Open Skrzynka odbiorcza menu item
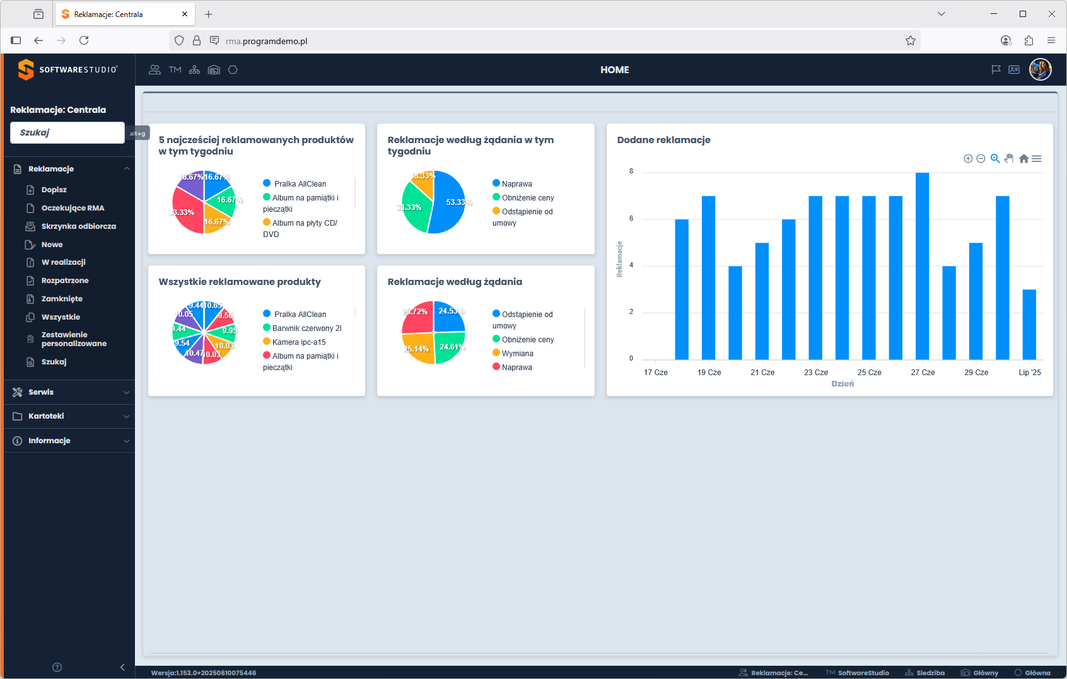 [x=78, y=226]
